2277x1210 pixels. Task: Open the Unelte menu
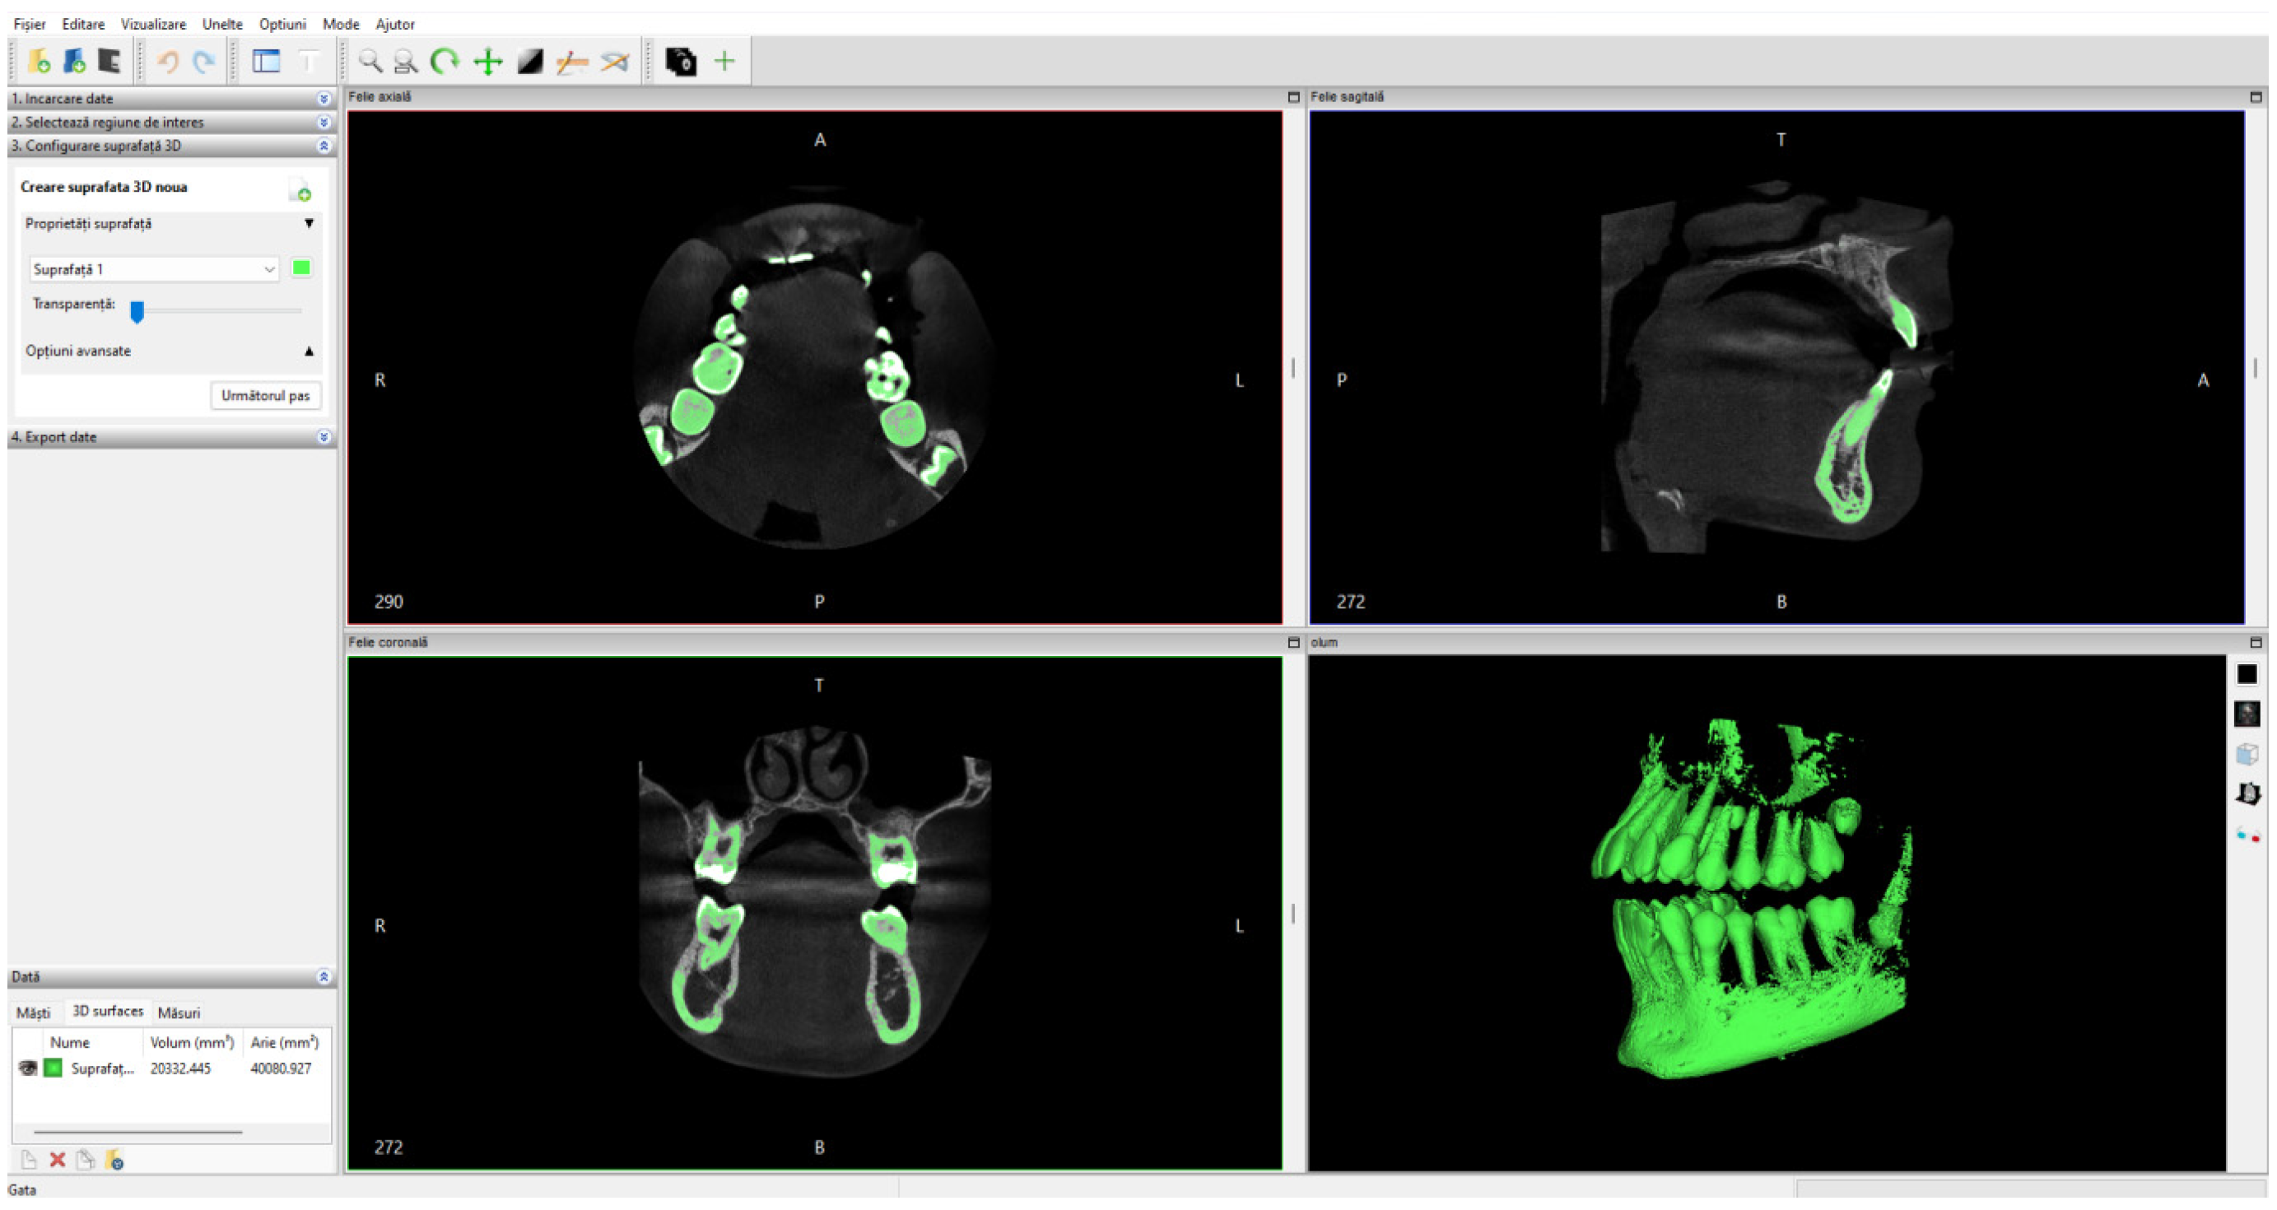pos(222,24)
